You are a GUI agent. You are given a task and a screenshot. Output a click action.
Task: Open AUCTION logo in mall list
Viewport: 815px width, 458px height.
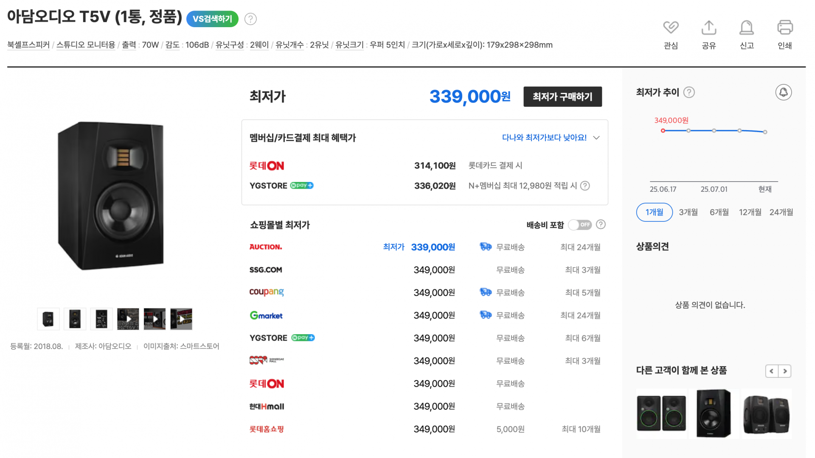point(266,247)
